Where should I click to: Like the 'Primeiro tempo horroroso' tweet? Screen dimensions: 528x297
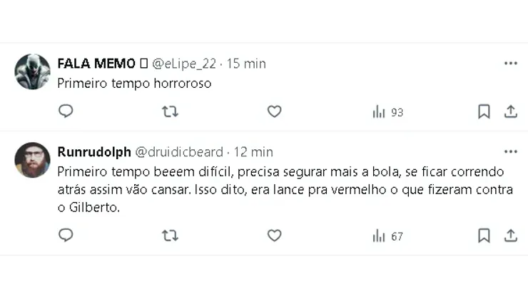274,111
